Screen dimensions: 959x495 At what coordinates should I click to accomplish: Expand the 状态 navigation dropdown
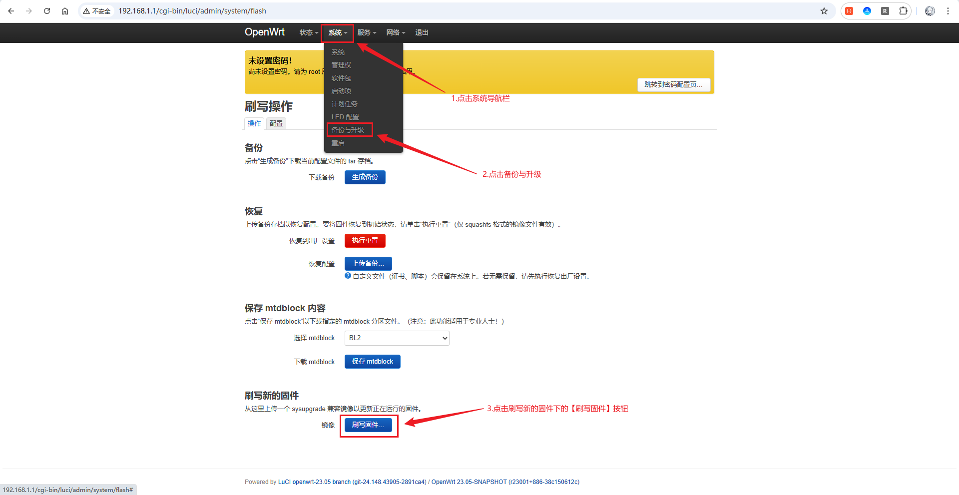[308, 32]
